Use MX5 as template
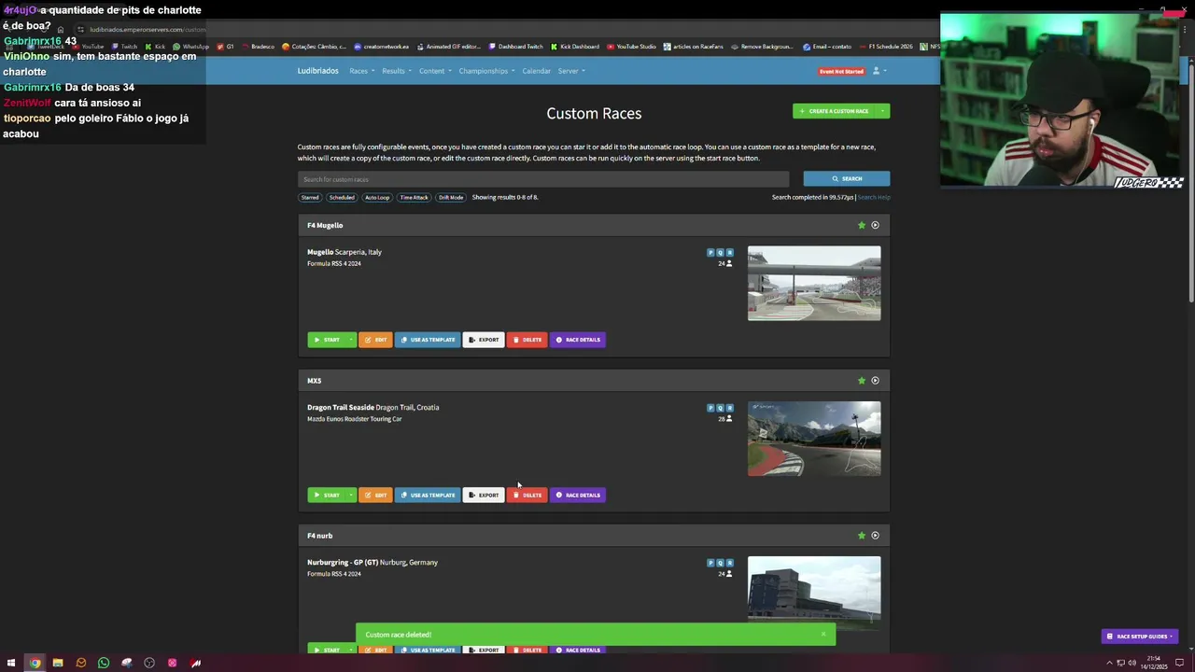This screenshot has height=672, width=1195. click(428, 495)
